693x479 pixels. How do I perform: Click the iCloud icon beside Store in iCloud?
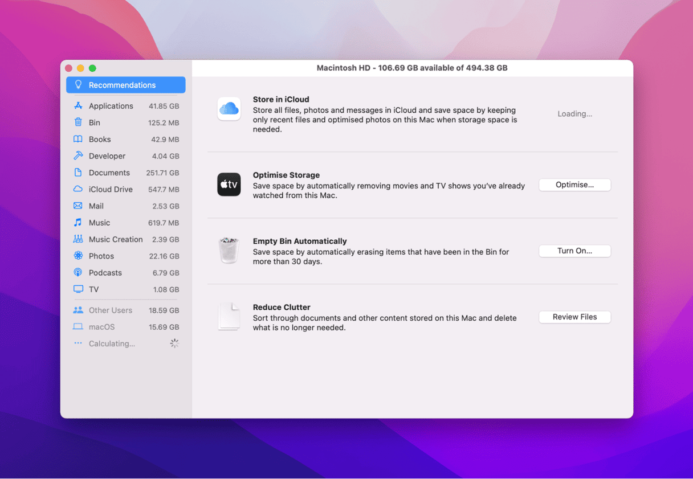click(229, 109)
